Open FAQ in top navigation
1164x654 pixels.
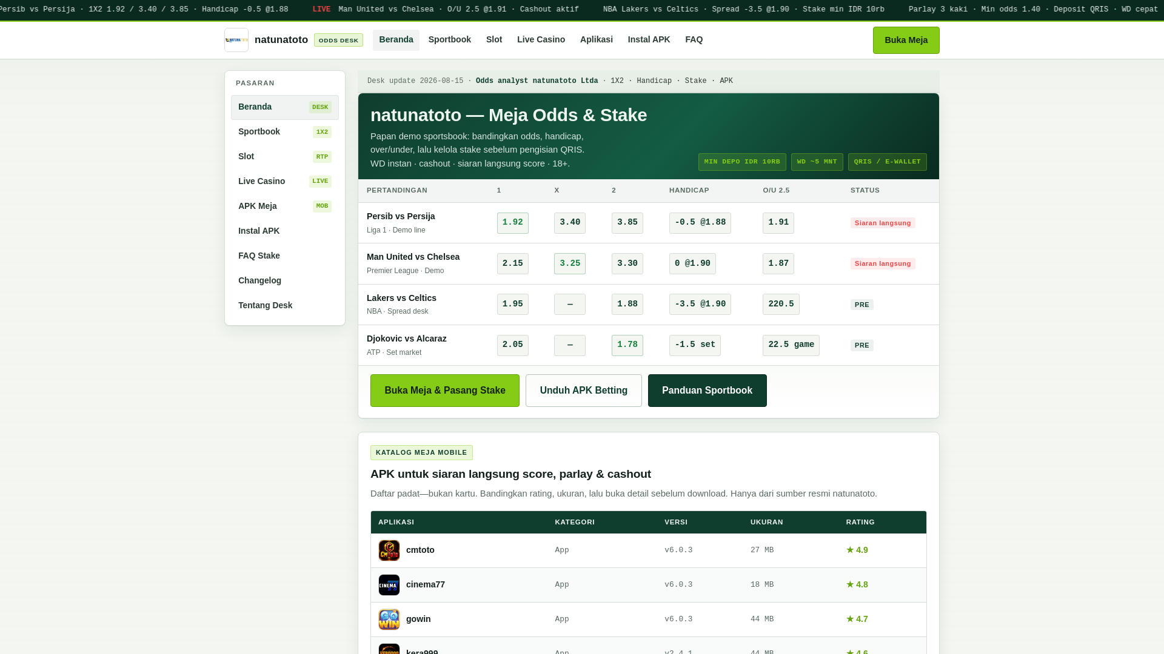(x=694, y=40)
